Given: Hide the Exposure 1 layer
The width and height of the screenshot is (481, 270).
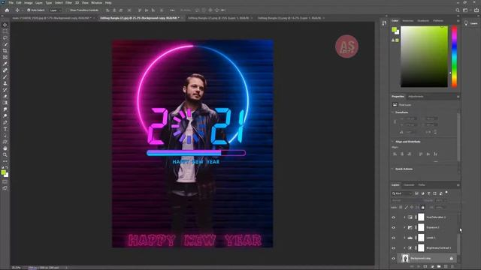Looking at the screenshot, I should click(394, 227).
